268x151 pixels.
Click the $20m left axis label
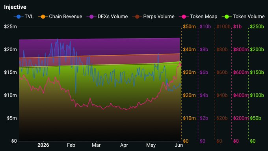pyautogui.click(x=10, y=49)
